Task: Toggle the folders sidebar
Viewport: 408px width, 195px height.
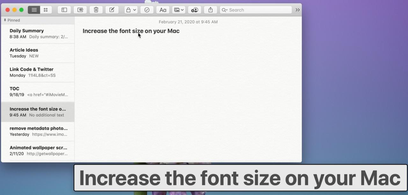Action: point(64,10)
